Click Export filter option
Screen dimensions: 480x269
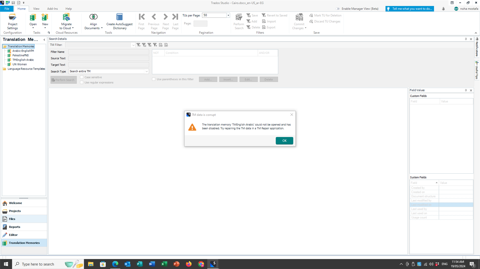tap(269, 27)
